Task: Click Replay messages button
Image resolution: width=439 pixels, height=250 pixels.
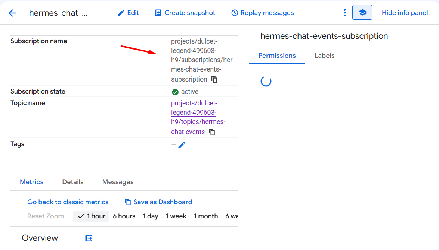Action: (262, 13)
